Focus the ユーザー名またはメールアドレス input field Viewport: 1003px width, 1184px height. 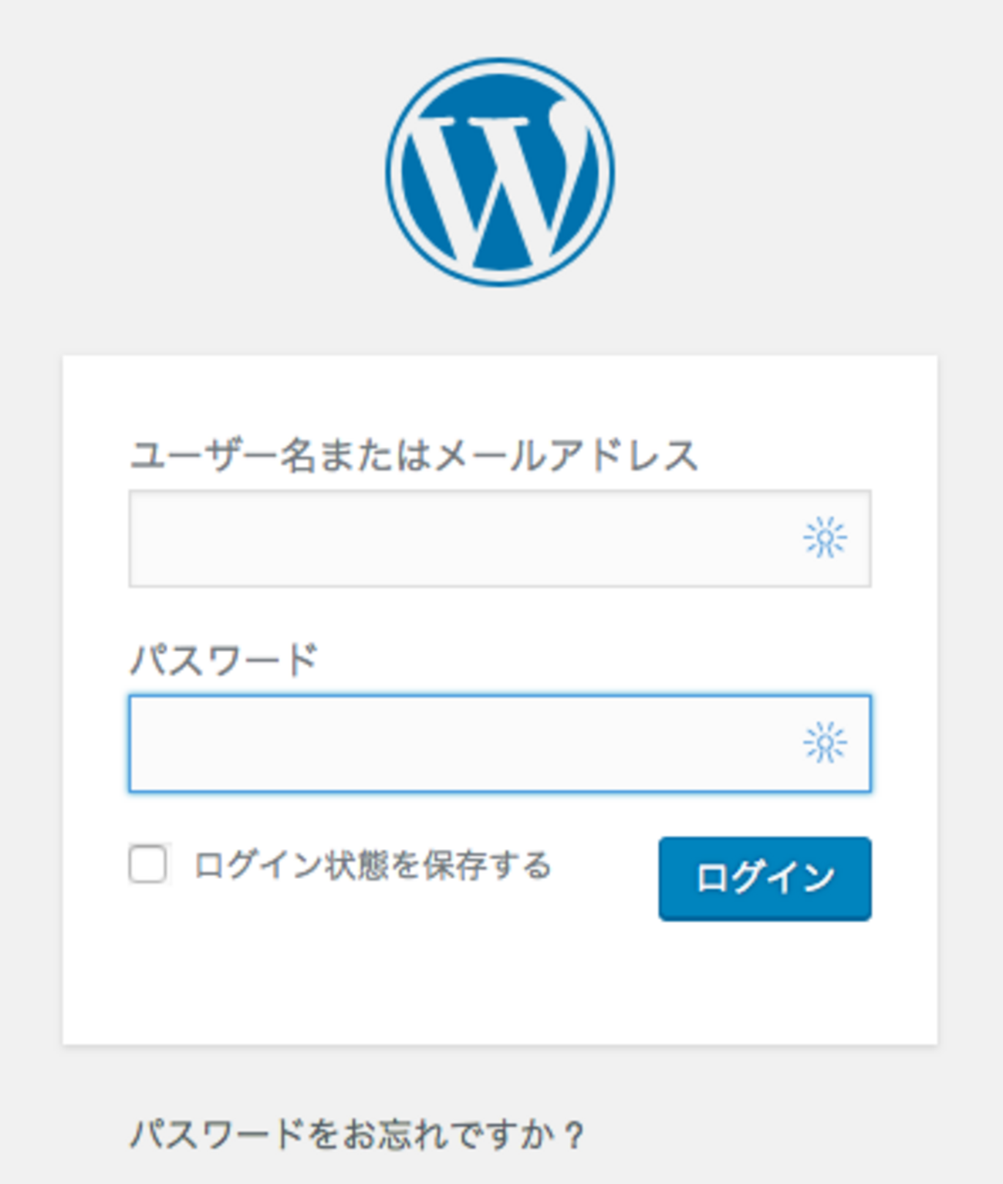(463, 538)
